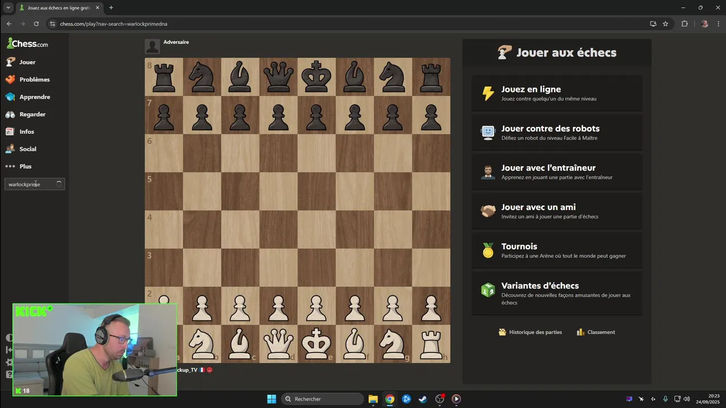Select Jouer avec un ami

click(557, 211)
